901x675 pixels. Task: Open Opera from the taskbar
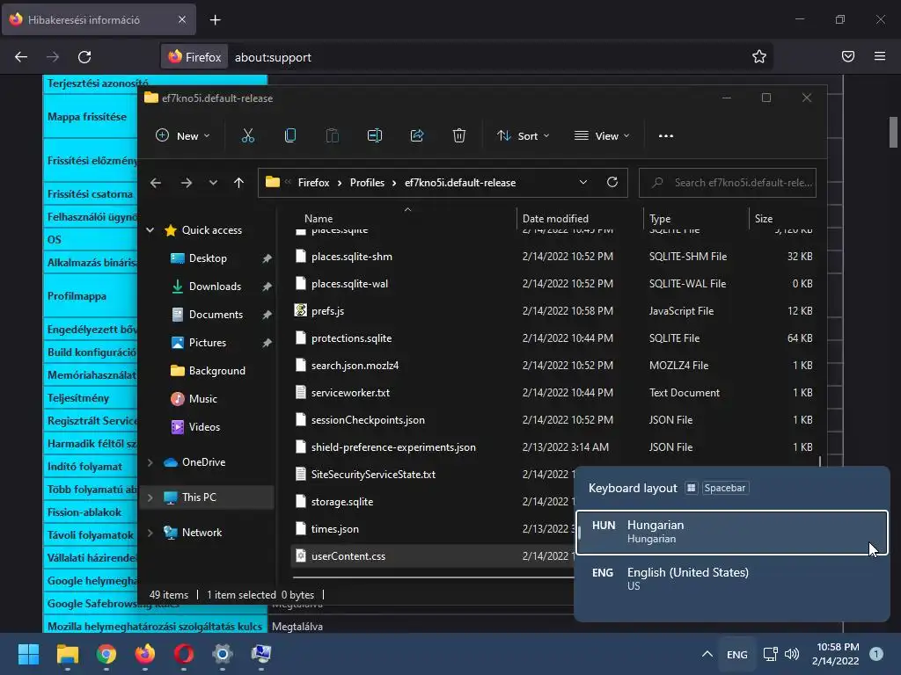(x=184, y=654)
